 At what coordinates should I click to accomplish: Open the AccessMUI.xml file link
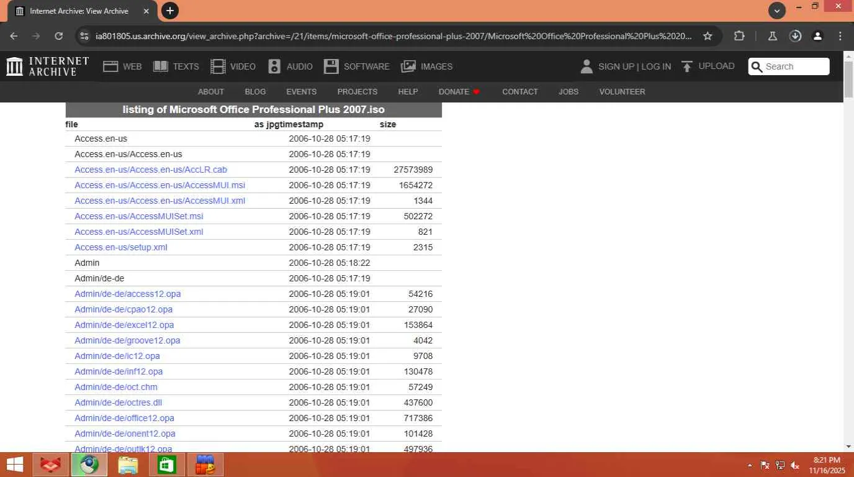point(160,201)
